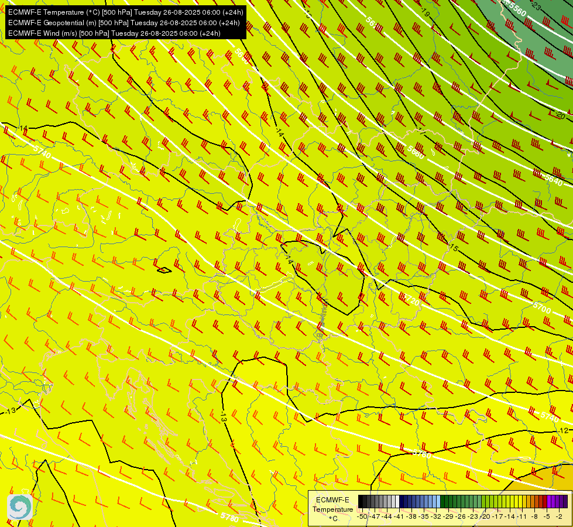Click the -50 value in the legend
573x527 pixels.
[x=362, y=516]
